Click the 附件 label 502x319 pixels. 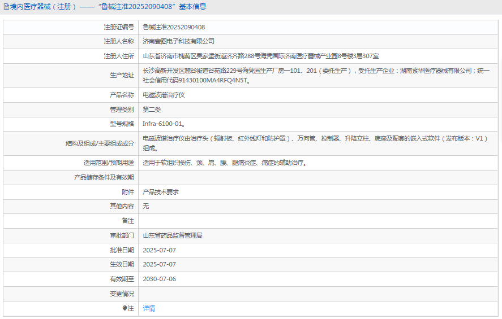(x=128, y=192)
